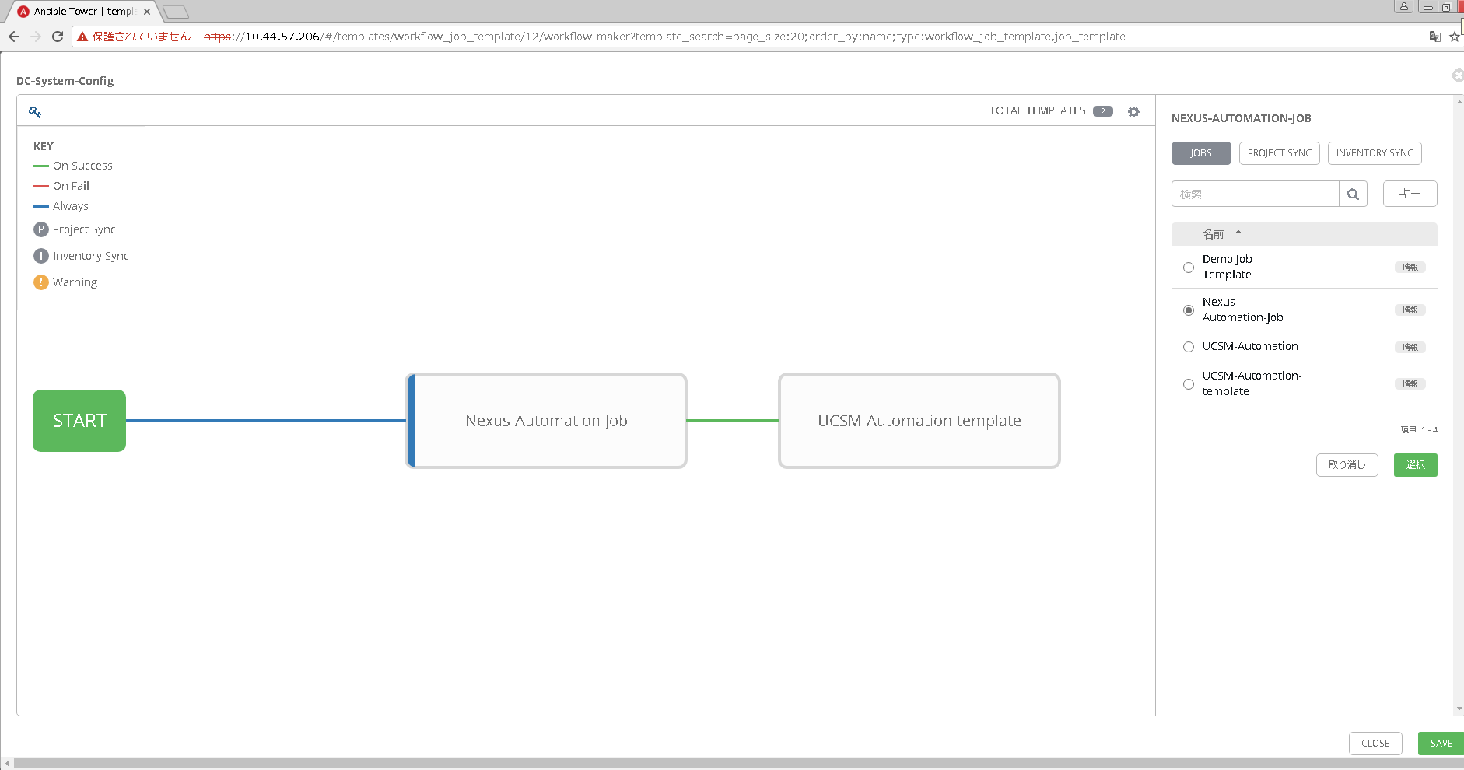Click the 取り消し cancel button

(x=1347, y=465)
